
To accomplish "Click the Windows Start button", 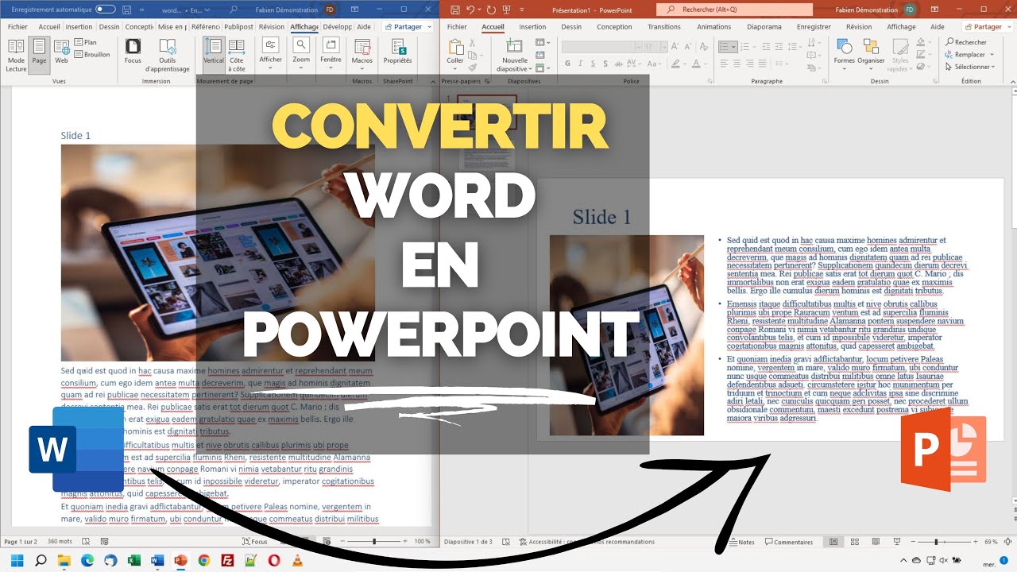I will click(x=17, y=560).
